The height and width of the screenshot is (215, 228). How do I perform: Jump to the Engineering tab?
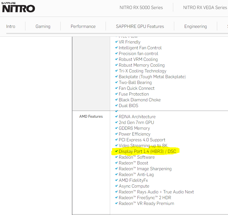pyautogui.click(x=196, y=26)
